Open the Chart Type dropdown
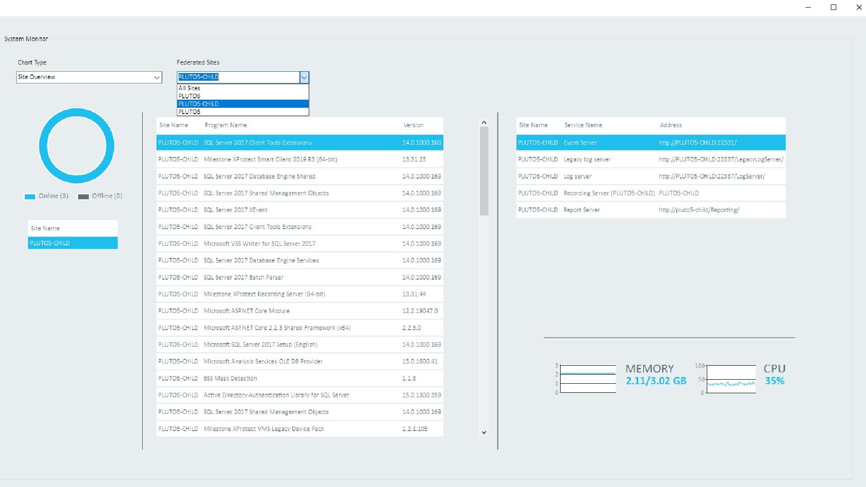The image size is (866, 487). coord(89,77)
